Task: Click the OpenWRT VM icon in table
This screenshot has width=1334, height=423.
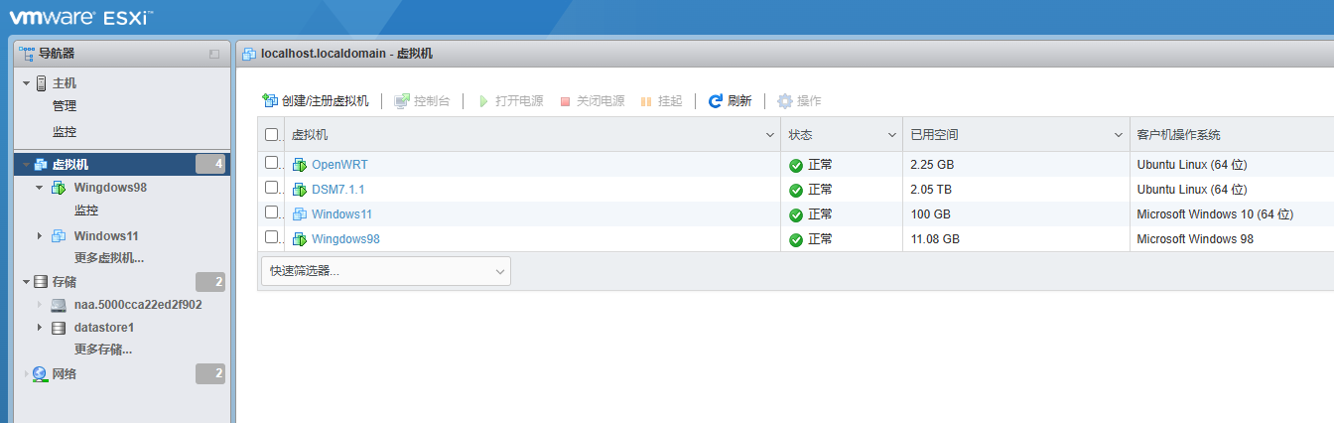Action: [300, 165]
